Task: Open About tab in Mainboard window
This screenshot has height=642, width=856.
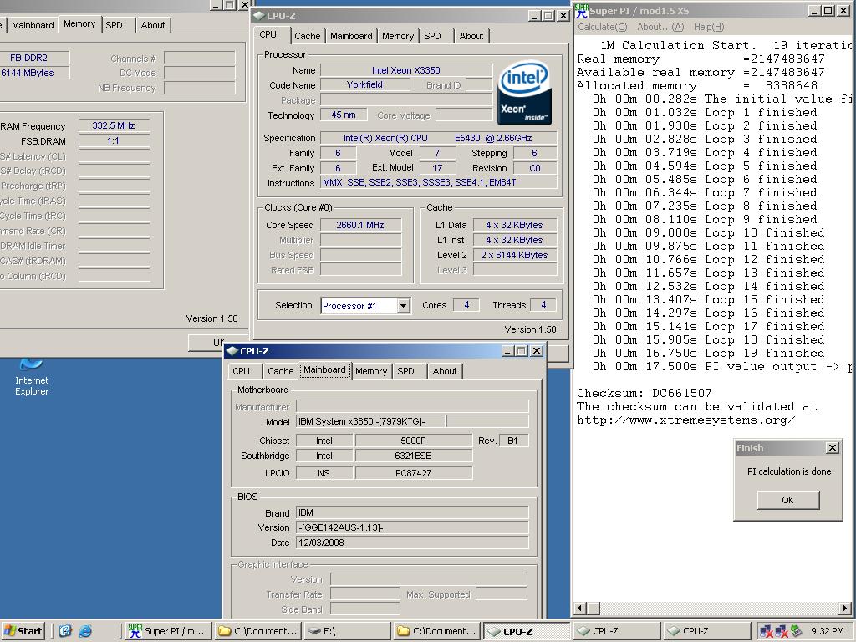Action: (x=445, y=371)
